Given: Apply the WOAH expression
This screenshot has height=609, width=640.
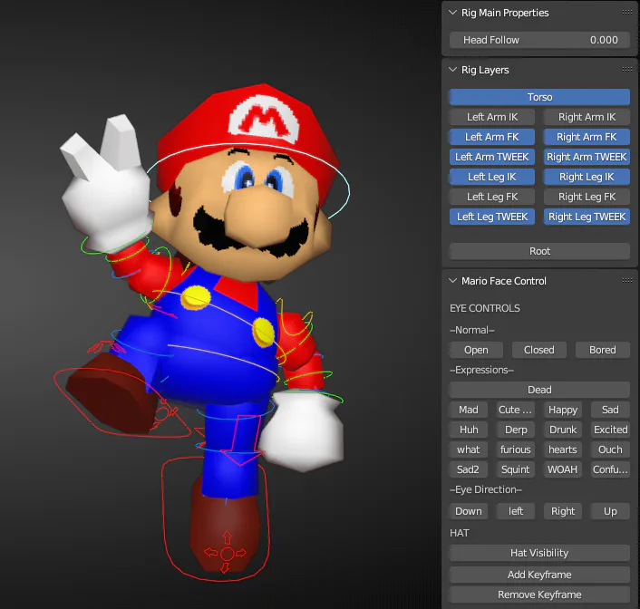Looking at the screenshot, I should coord(563,469).
